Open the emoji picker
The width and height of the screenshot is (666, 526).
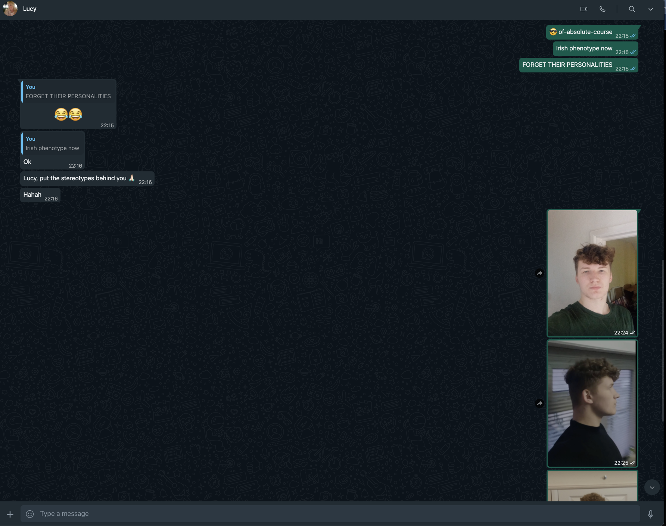coord(30,514)
